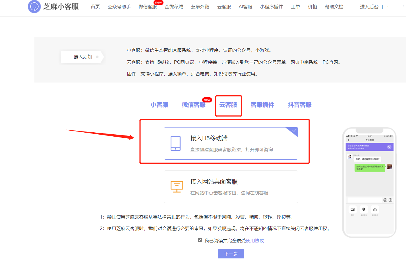Open the 帮助文档 nav item
The image size is (406, 259).
pyautogui.click(x=334, y=7)
